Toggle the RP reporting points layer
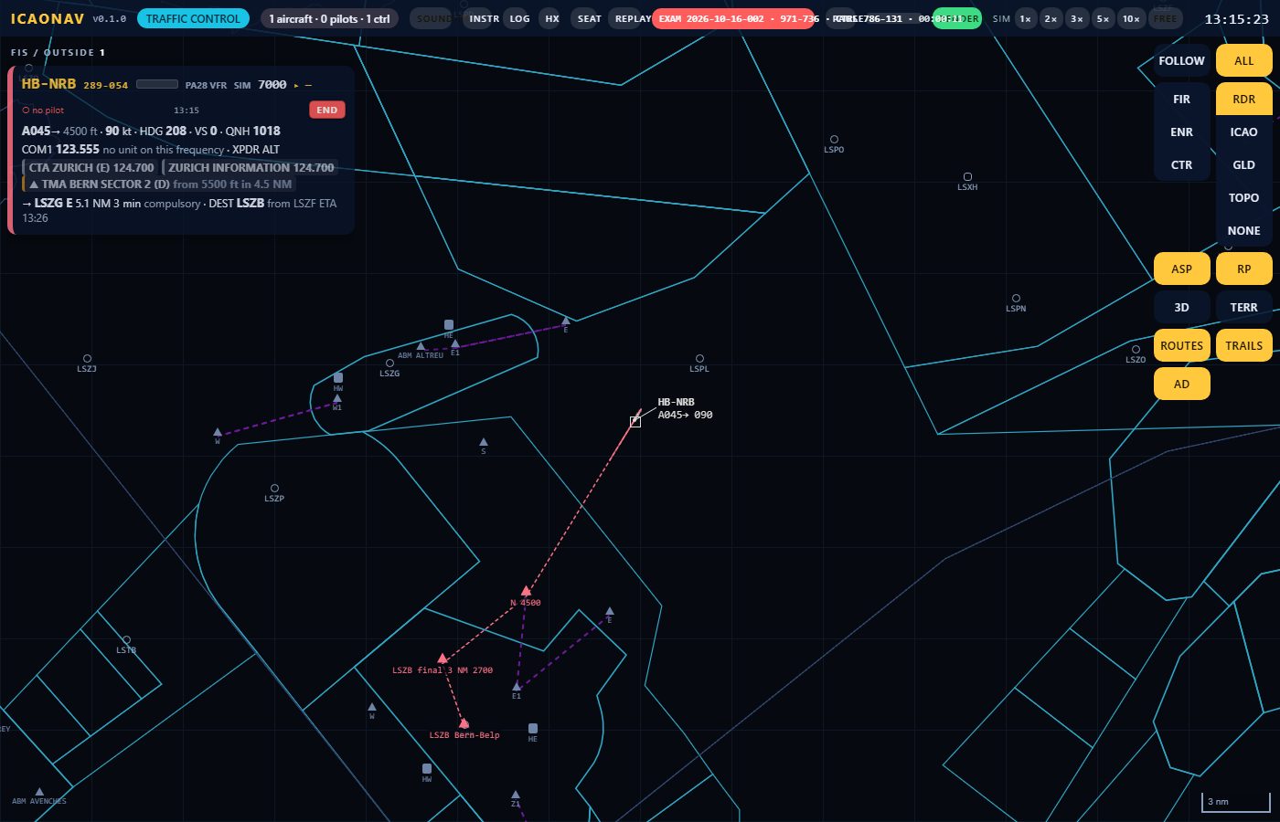This screenshot has width=1280, height=822. coord(1243,269)
